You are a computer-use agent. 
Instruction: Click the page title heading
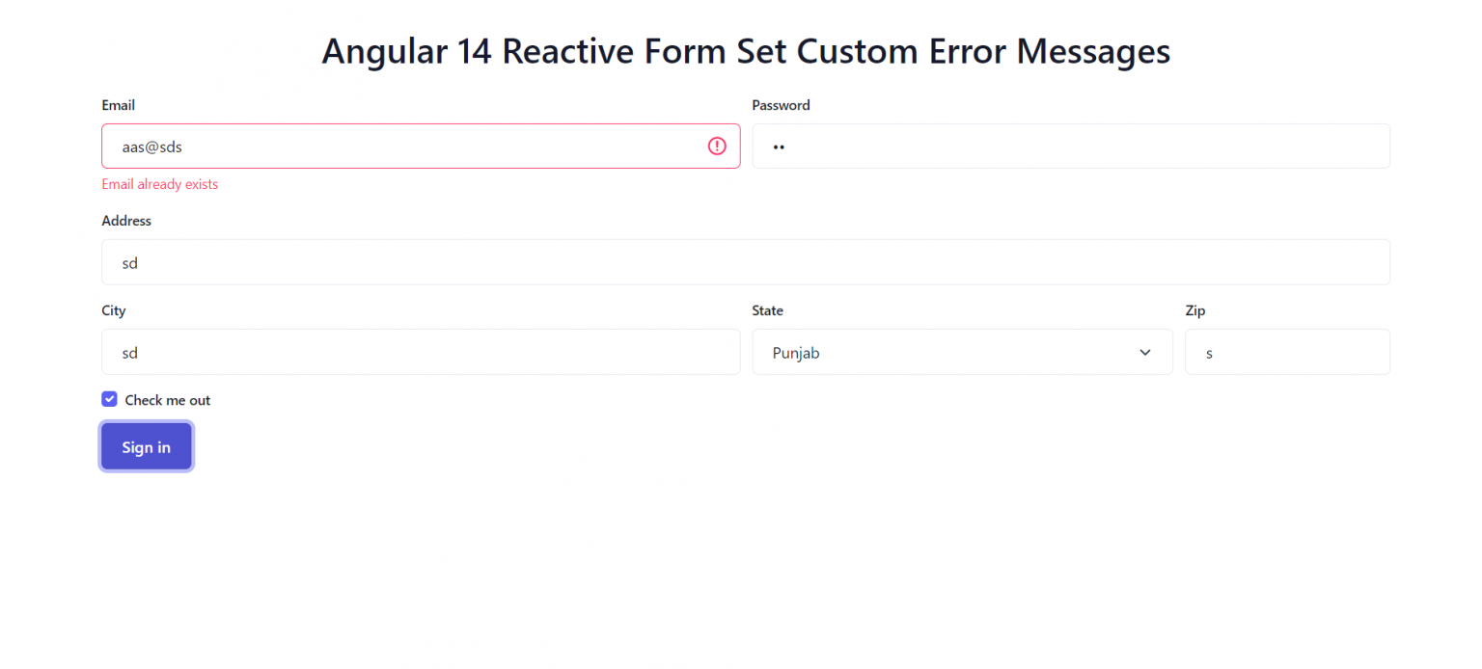(x=746, y=51)
